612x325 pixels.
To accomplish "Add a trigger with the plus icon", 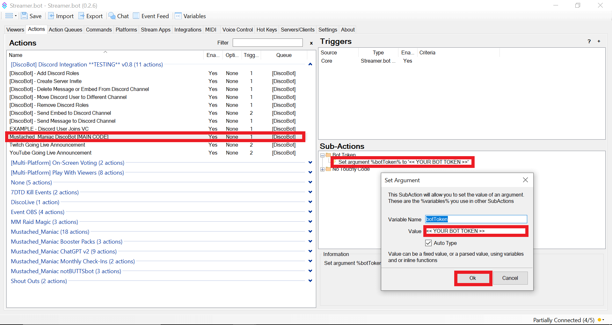I will [599, 41].
